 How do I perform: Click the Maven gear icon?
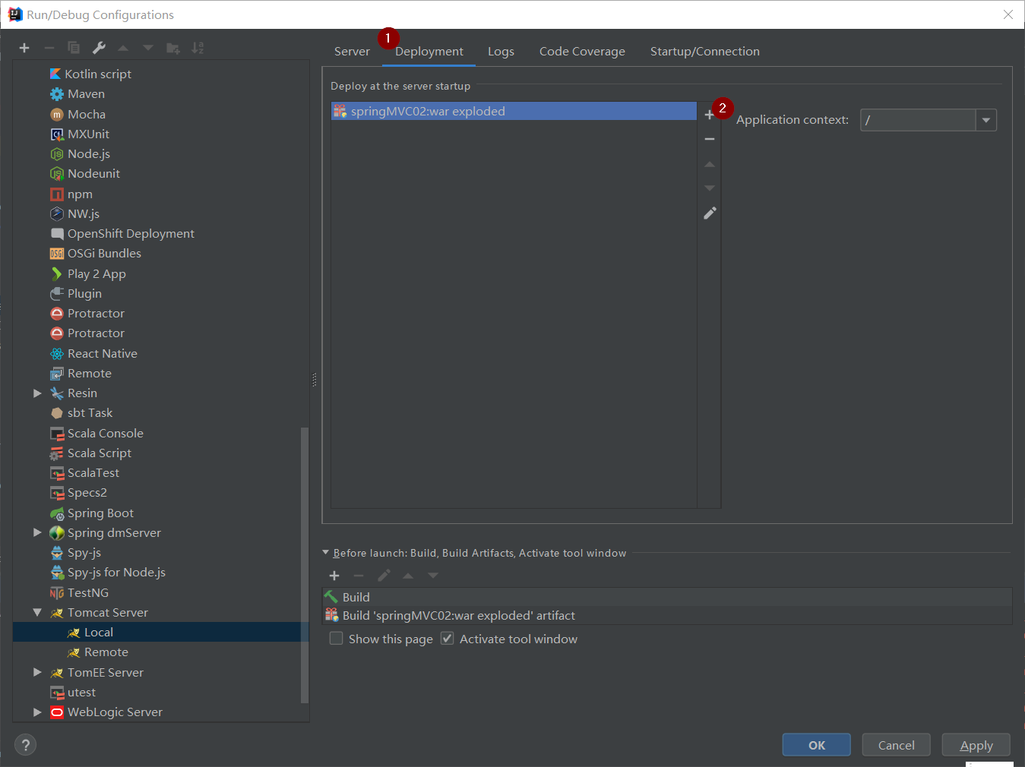[57, 94]
